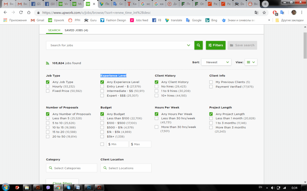Open the Sort Newest dropdown
This screenshot has height=191, width=307.
click(x=216, y=62)
